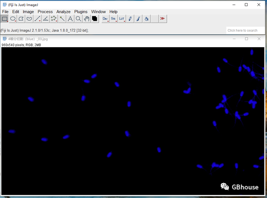This screenshot has height=198, width=267.
Task: Open the Plugins menu
Action: point(80,12)
